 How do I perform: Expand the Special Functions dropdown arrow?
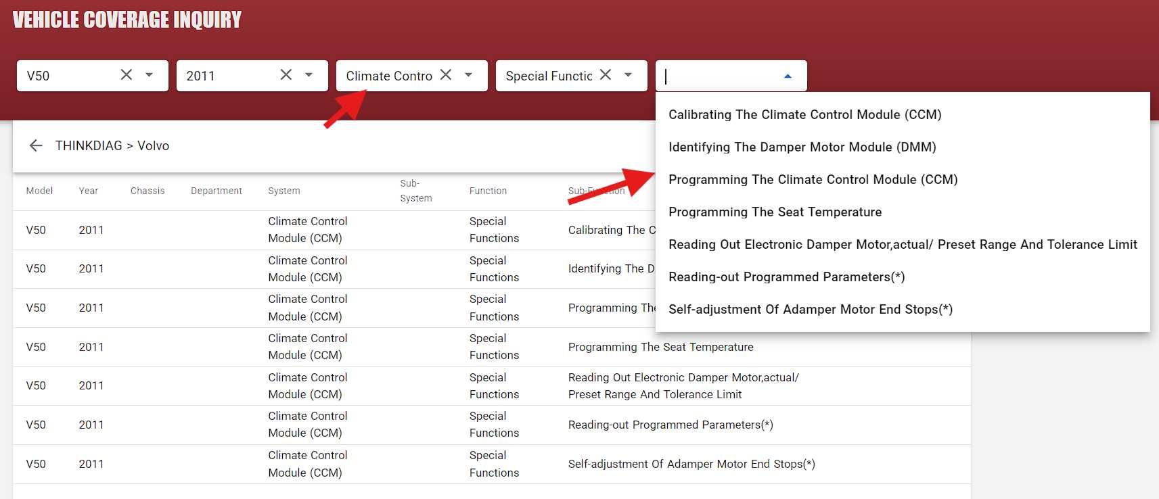[628, 75]
